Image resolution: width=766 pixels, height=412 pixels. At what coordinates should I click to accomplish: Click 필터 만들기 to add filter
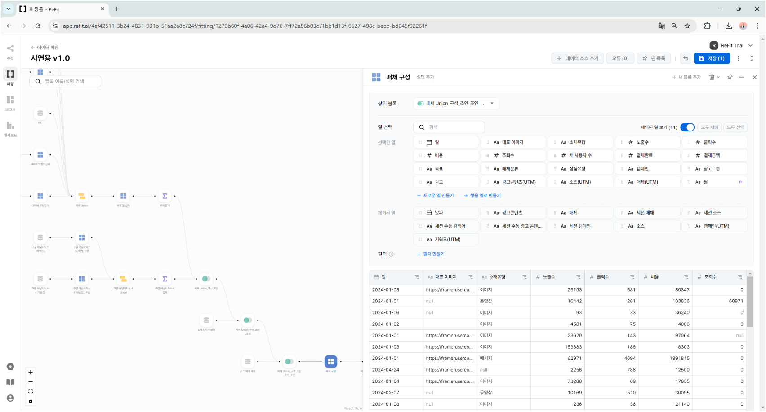pyautogui.click(x=431, y=254)
